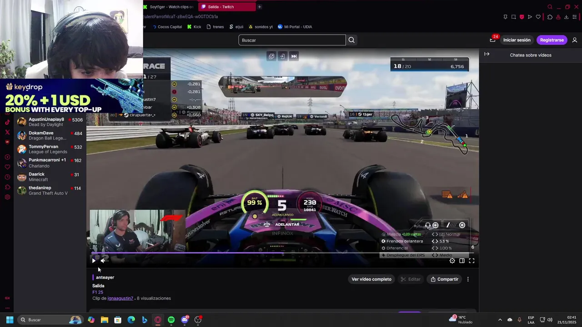
Task: Click the Iniciar sesión button
Action: (x=517, y=40)
